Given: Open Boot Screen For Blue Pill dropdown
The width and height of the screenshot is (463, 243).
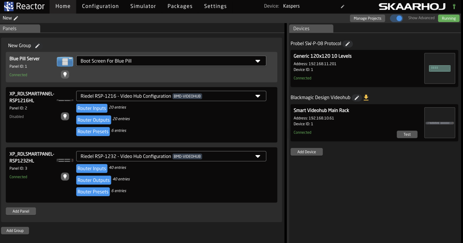Looking at the screenshot, I should click(171, 61).
